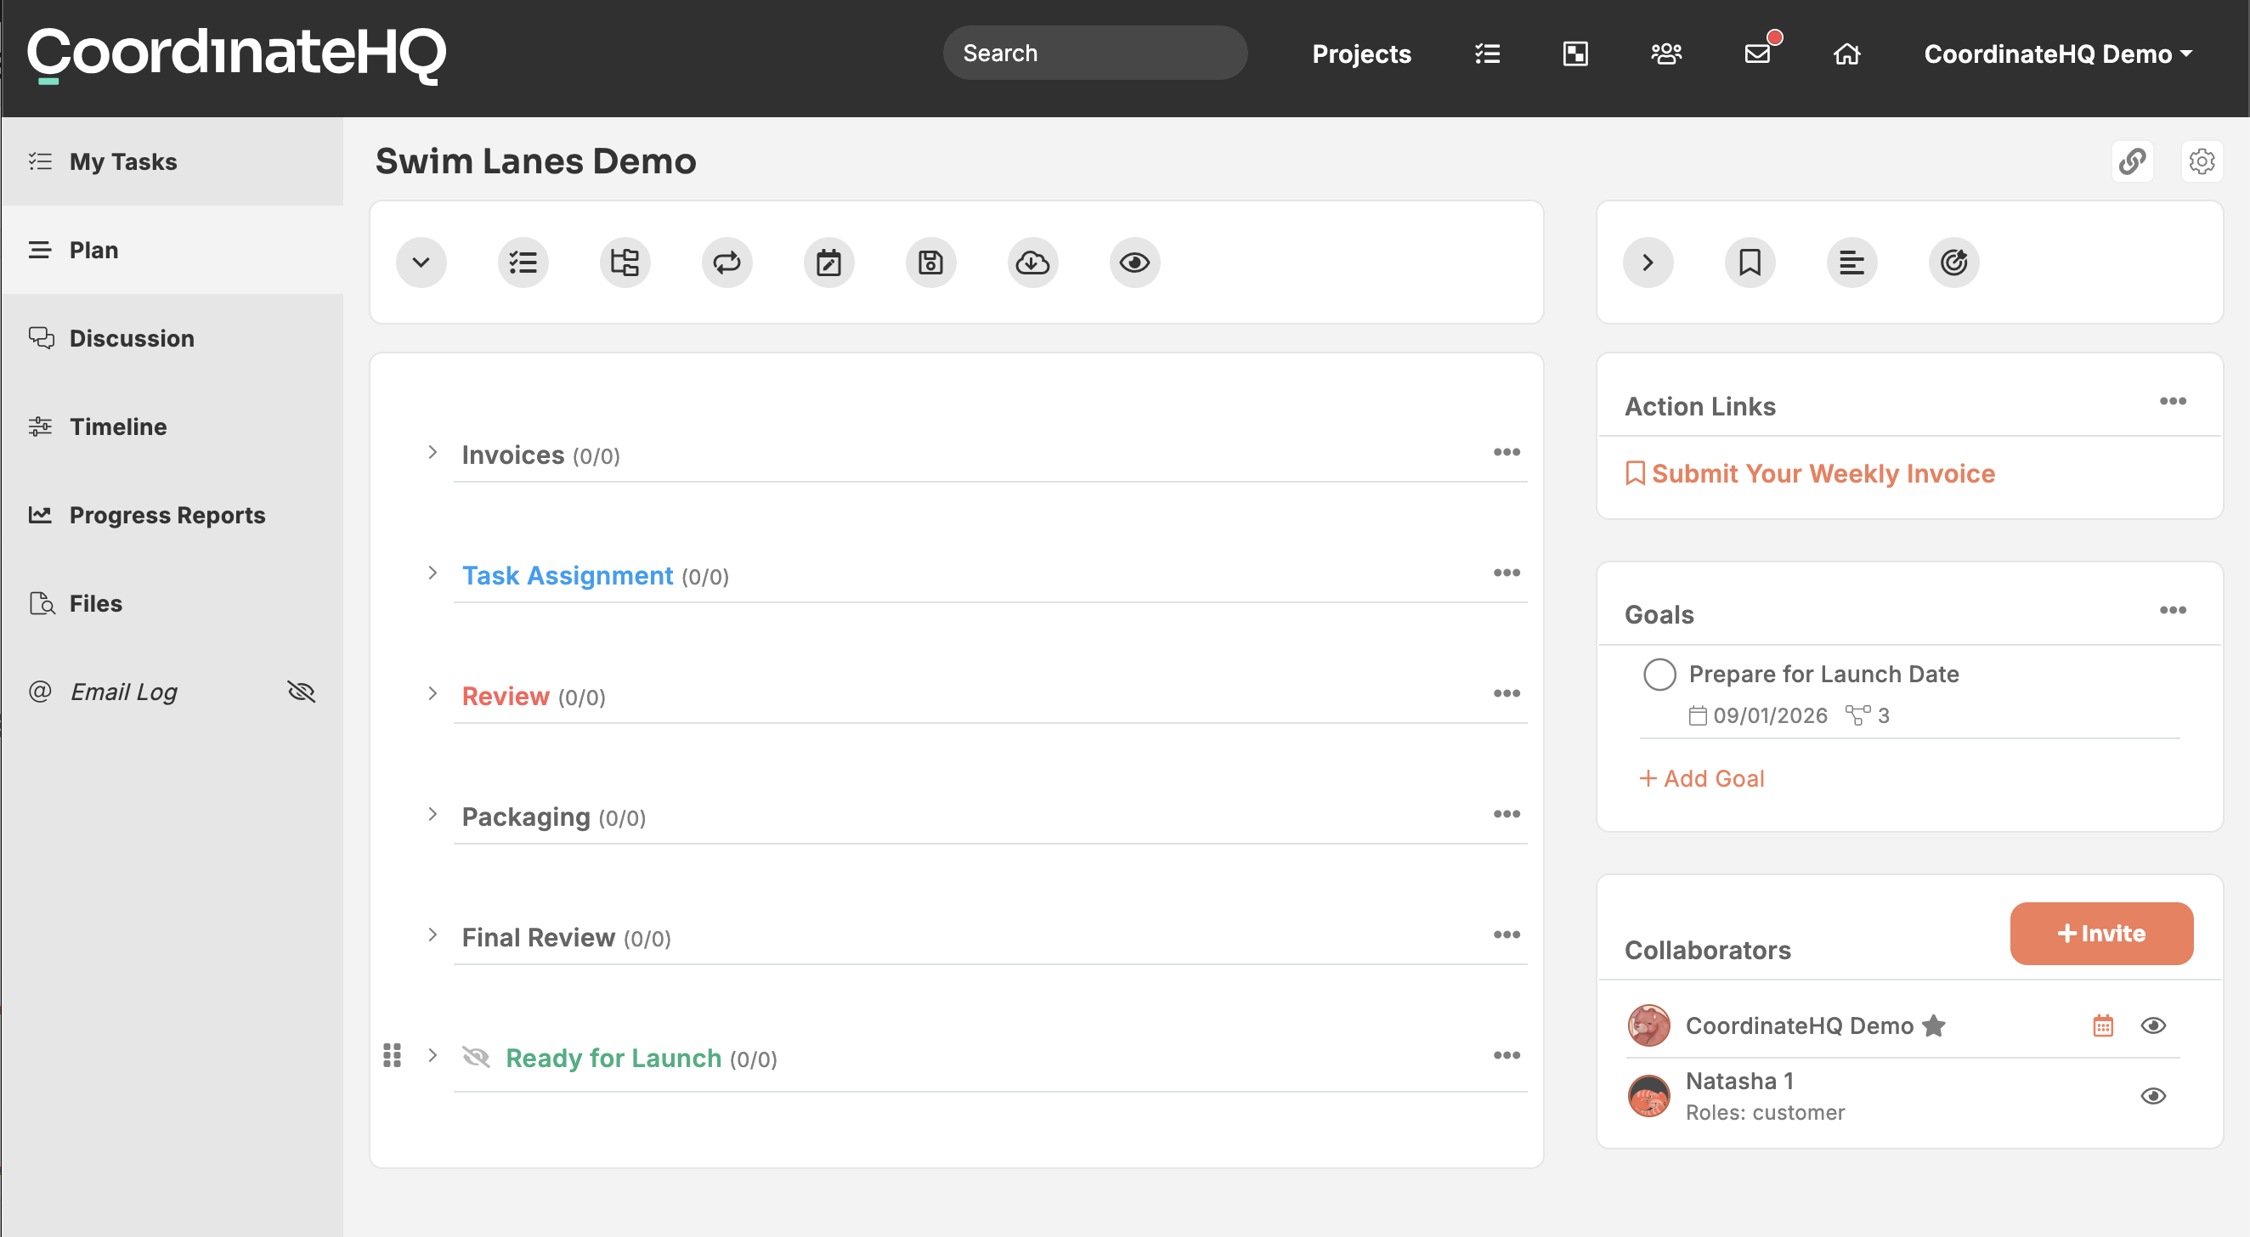The height and width of the screenshot is (1237, 2250).
Task: Open Discussion in sidebar
Action: (172, 338)
